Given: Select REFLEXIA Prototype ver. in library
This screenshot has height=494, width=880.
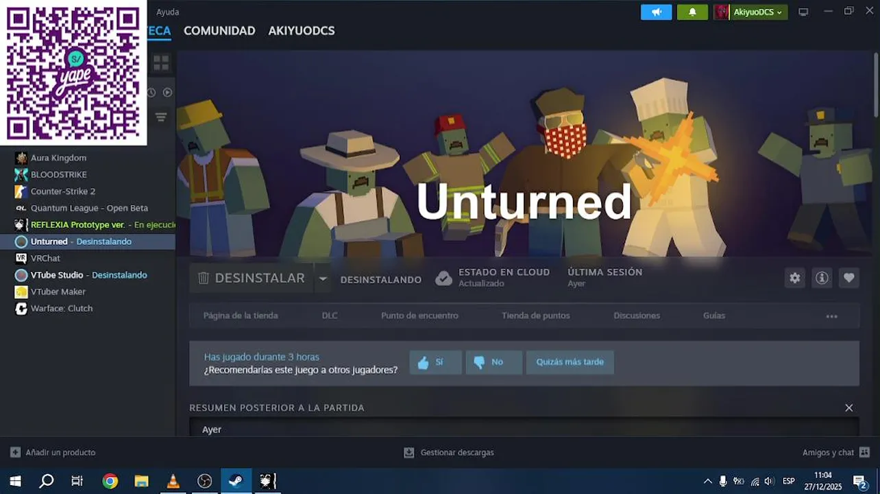Looking at the screenshot, I should click(88, 224).
